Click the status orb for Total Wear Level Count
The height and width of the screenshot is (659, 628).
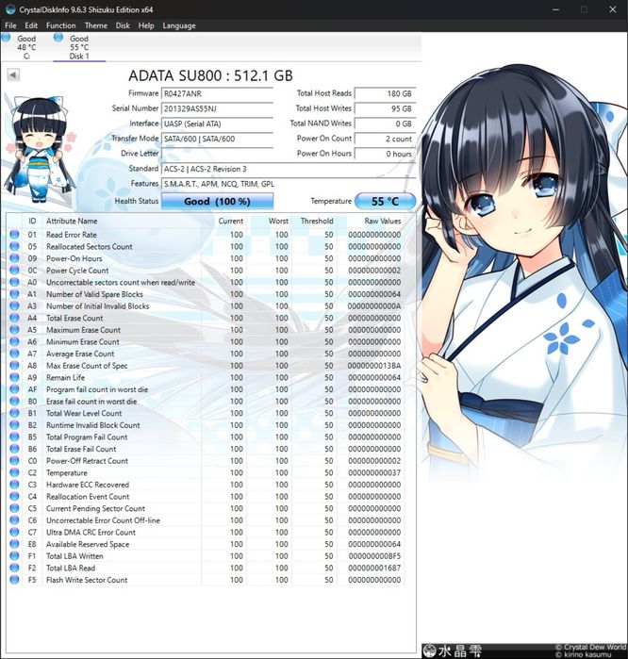coord(14,413)
